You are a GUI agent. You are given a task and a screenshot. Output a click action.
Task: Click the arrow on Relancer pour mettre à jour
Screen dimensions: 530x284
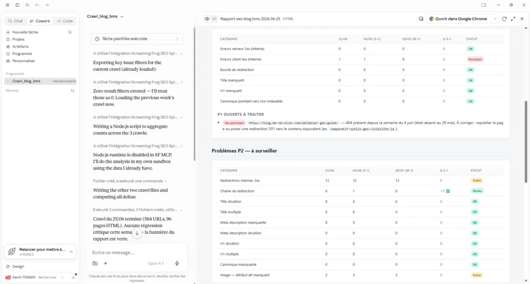point(70,251)
